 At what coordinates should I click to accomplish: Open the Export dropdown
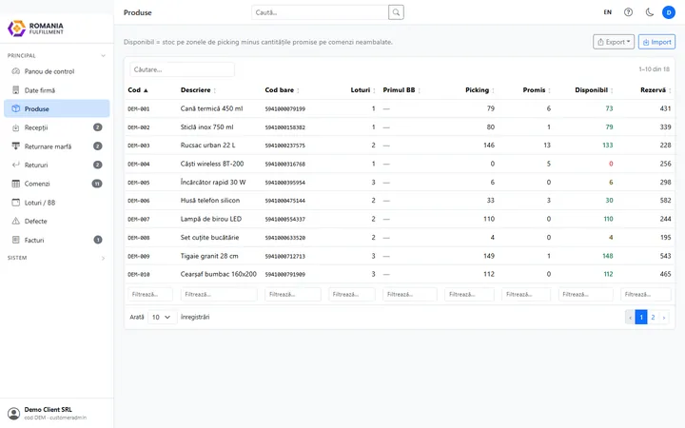click(614, 42)
